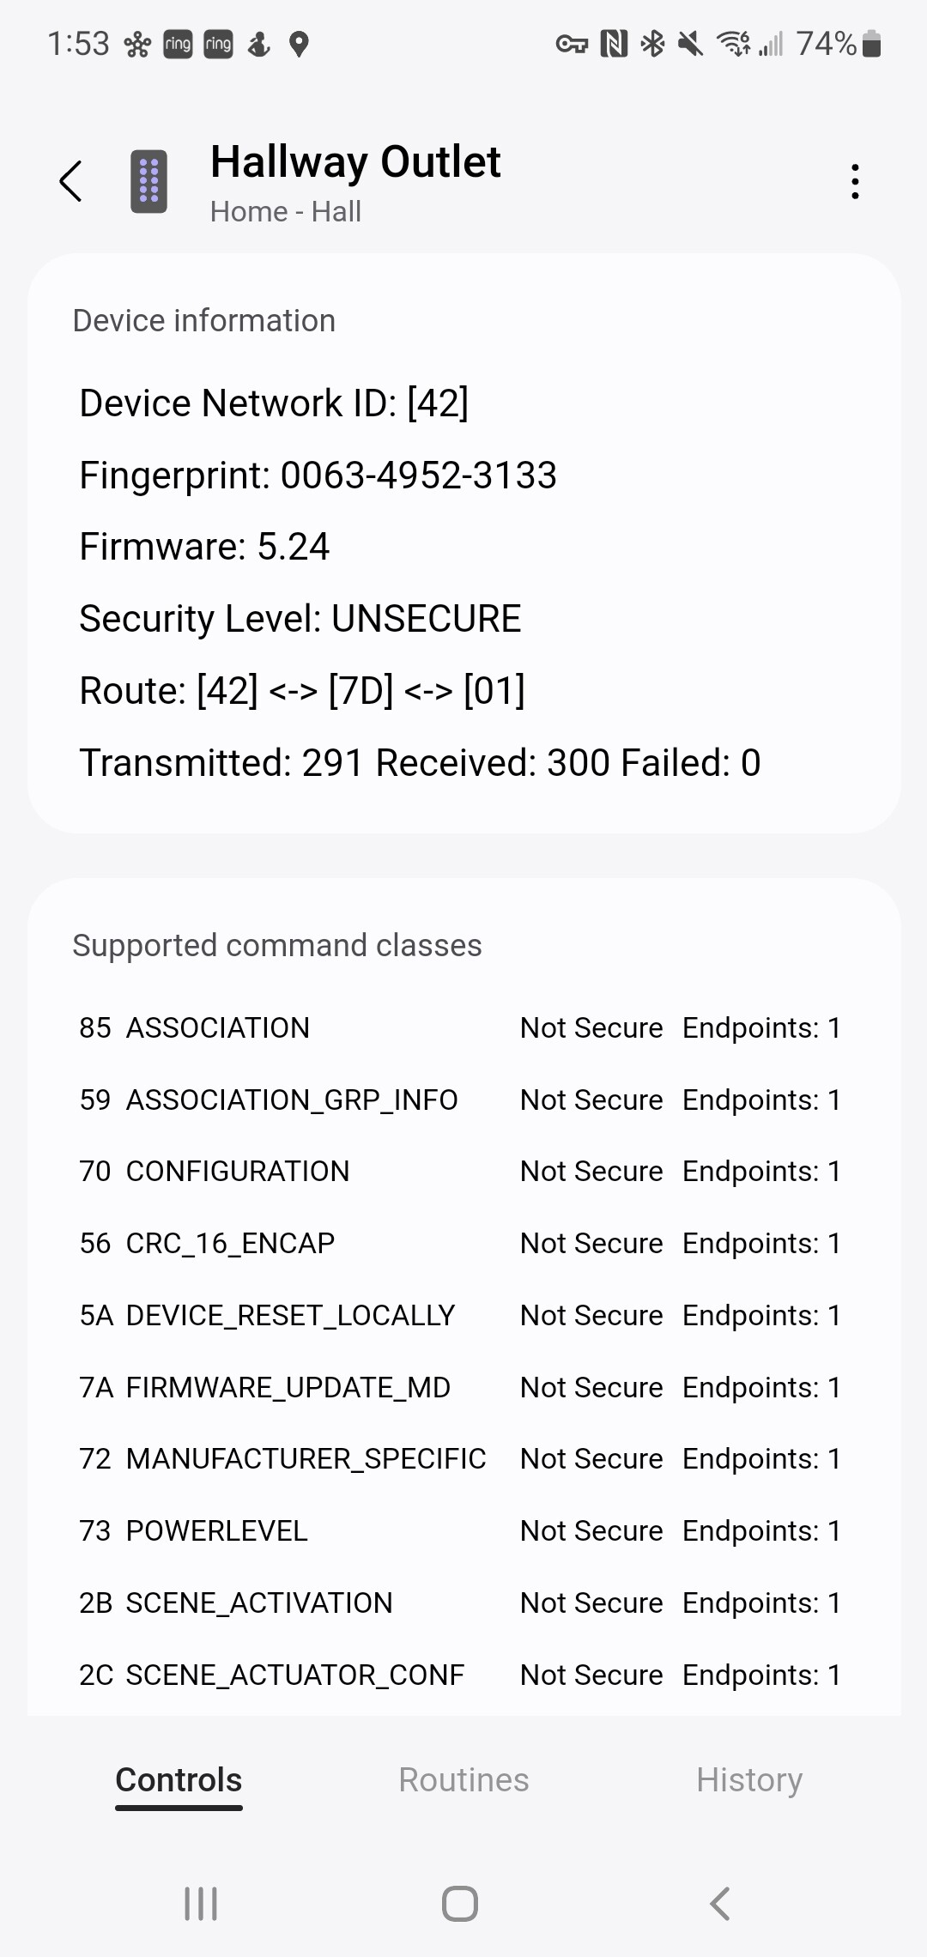Screen dimensions: 927x1957
Task: Open recent apps from the navigation bar
Action: (200, 1903)
